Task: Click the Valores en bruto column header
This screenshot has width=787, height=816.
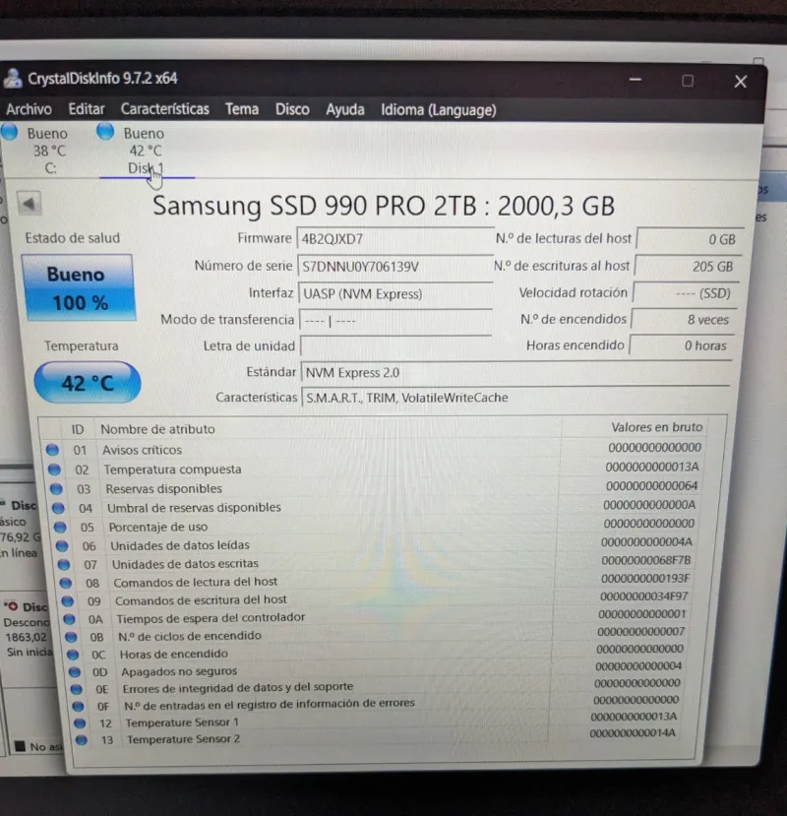Action: 656,427
